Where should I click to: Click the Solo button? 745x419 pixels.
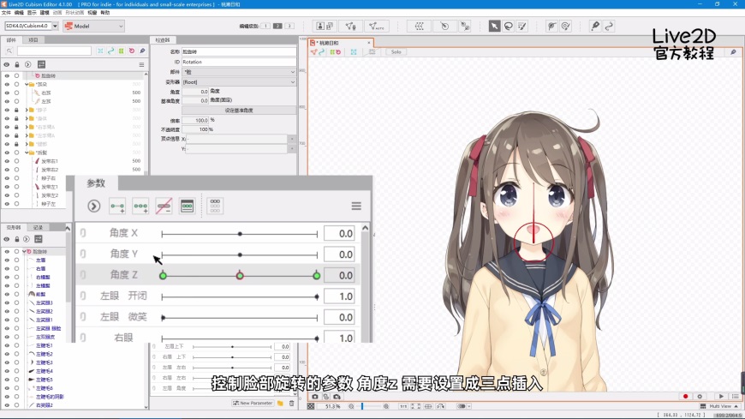click(x=396, y=52)
